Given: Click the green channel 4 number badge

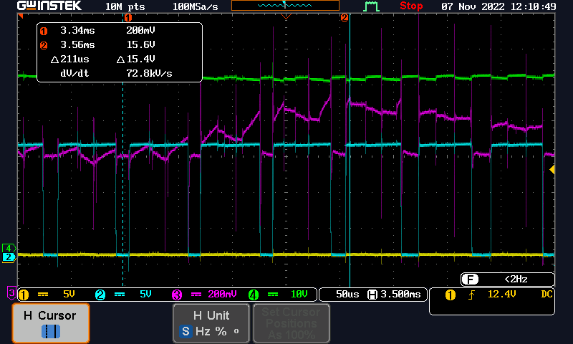Looking at the screenshot, I should coord(254,295).
